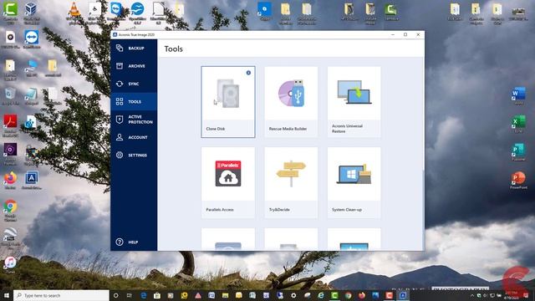Select the Google Chrome desktop icon
The image size is (535, 301).
pos(10,210)
